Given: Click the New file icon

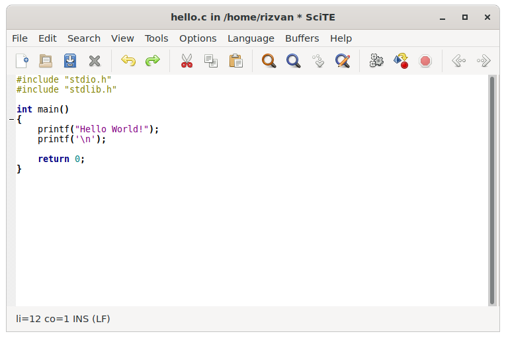Looking at the screenshot, I should (x=22, y=61).
